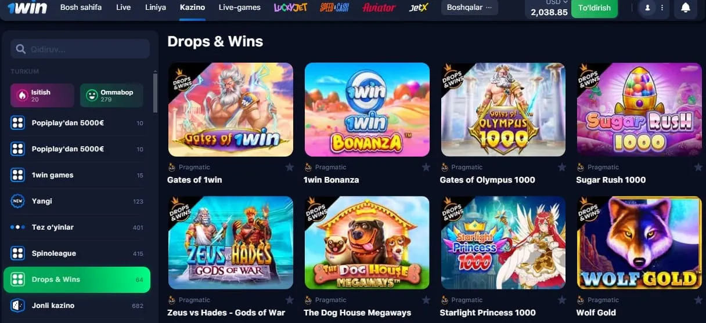Image resolution: width=706 pixels, height=323 pixels.
Task: Go to the 1win home logo
Action: [x=27, y=8]
